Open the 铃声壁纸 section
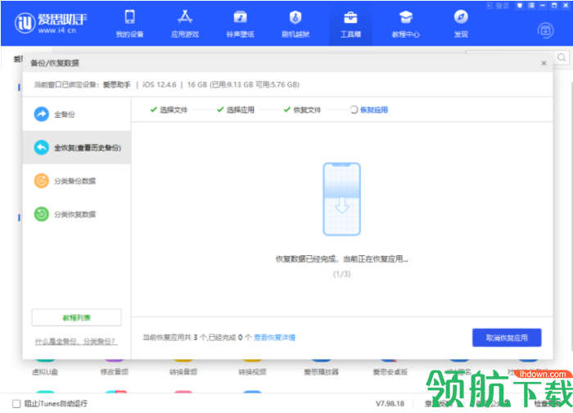 [240, 24]
